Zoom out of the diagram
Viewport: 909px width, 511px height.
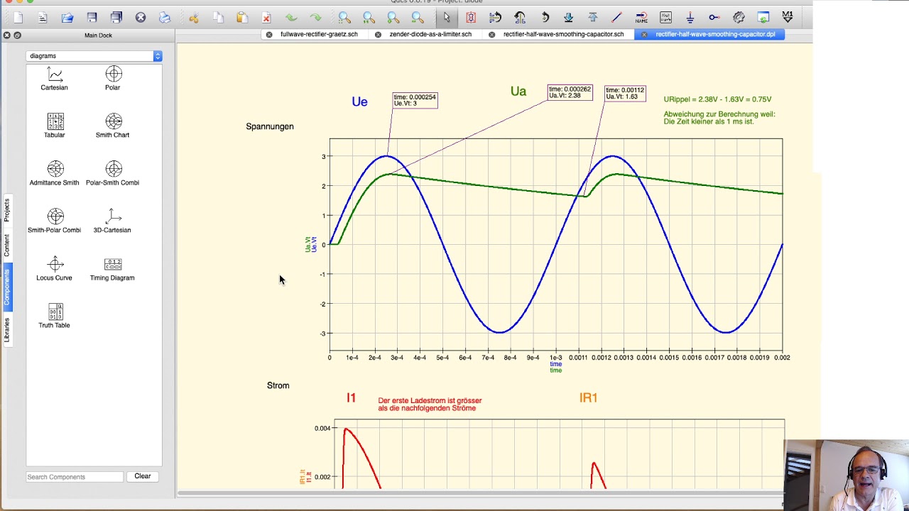tap(418, 18)
